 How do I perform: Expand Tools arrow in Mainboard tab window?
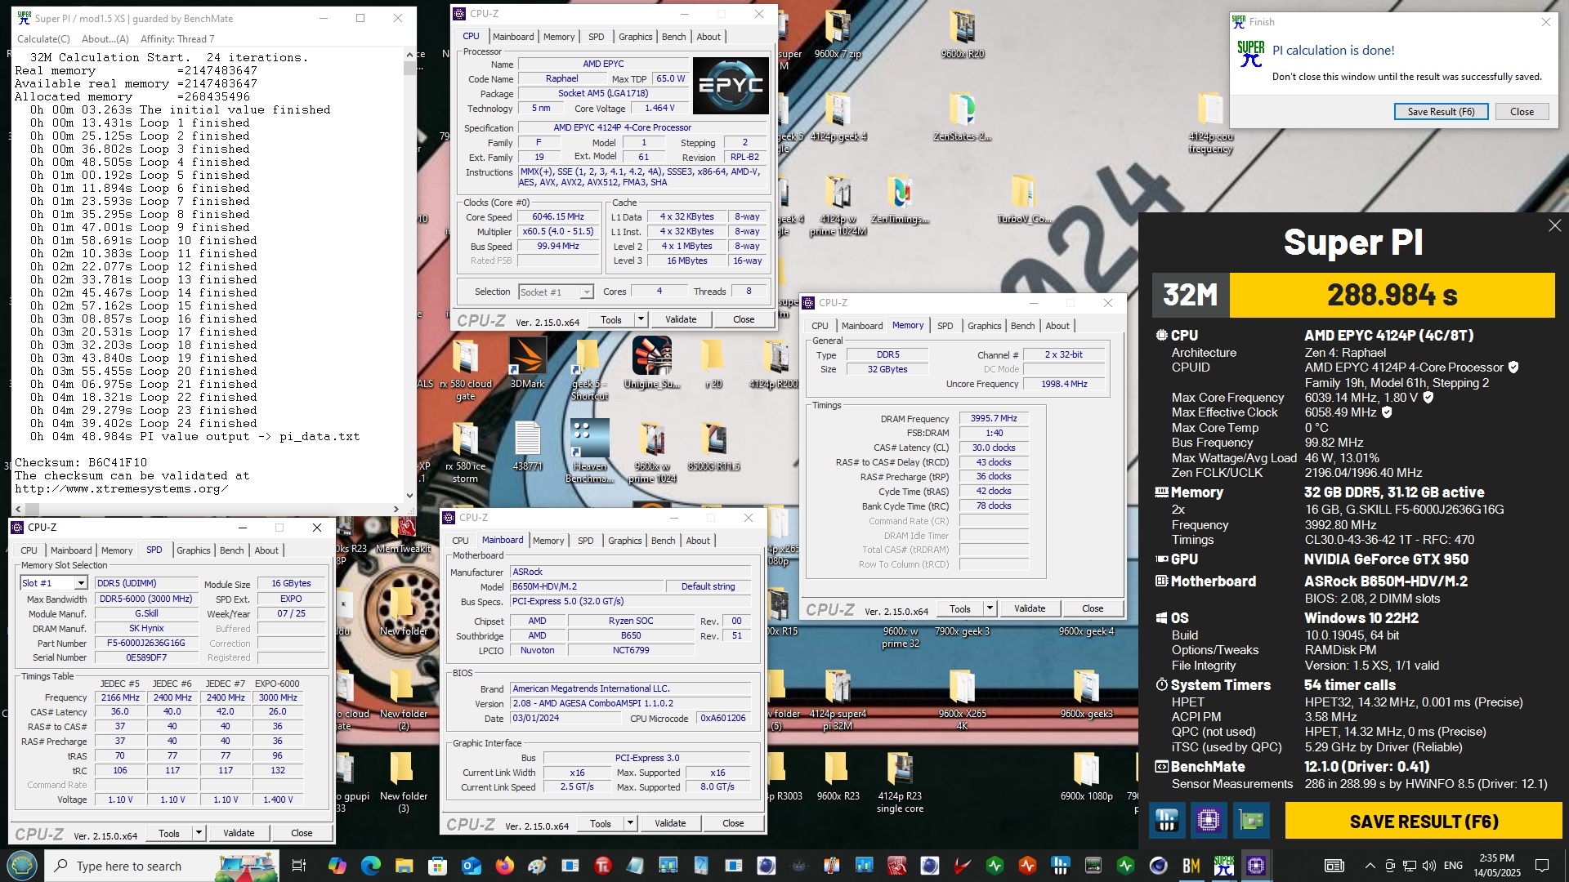coord(630,823)
